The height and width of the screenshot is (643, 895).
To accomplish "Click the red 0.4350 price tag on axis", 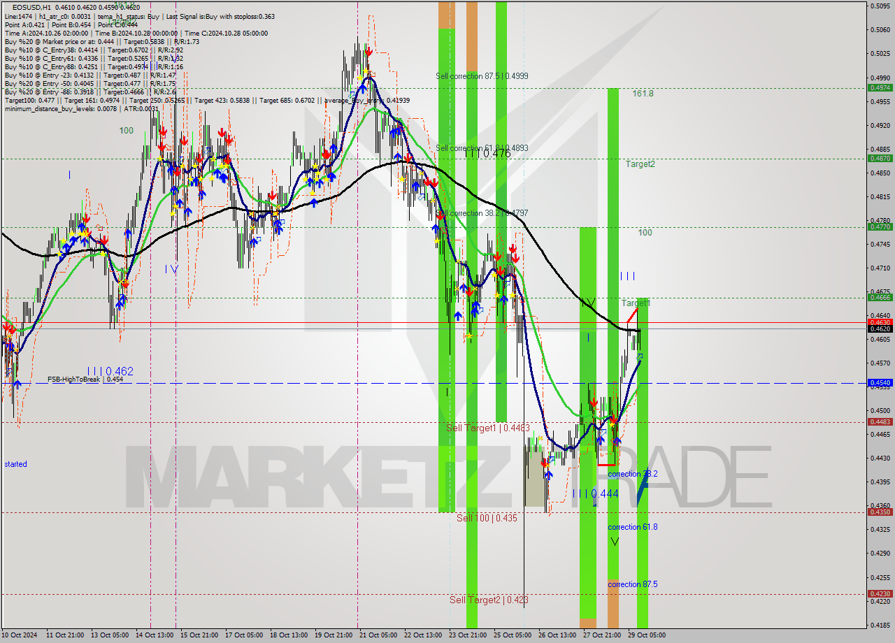I will click(879, 512).
